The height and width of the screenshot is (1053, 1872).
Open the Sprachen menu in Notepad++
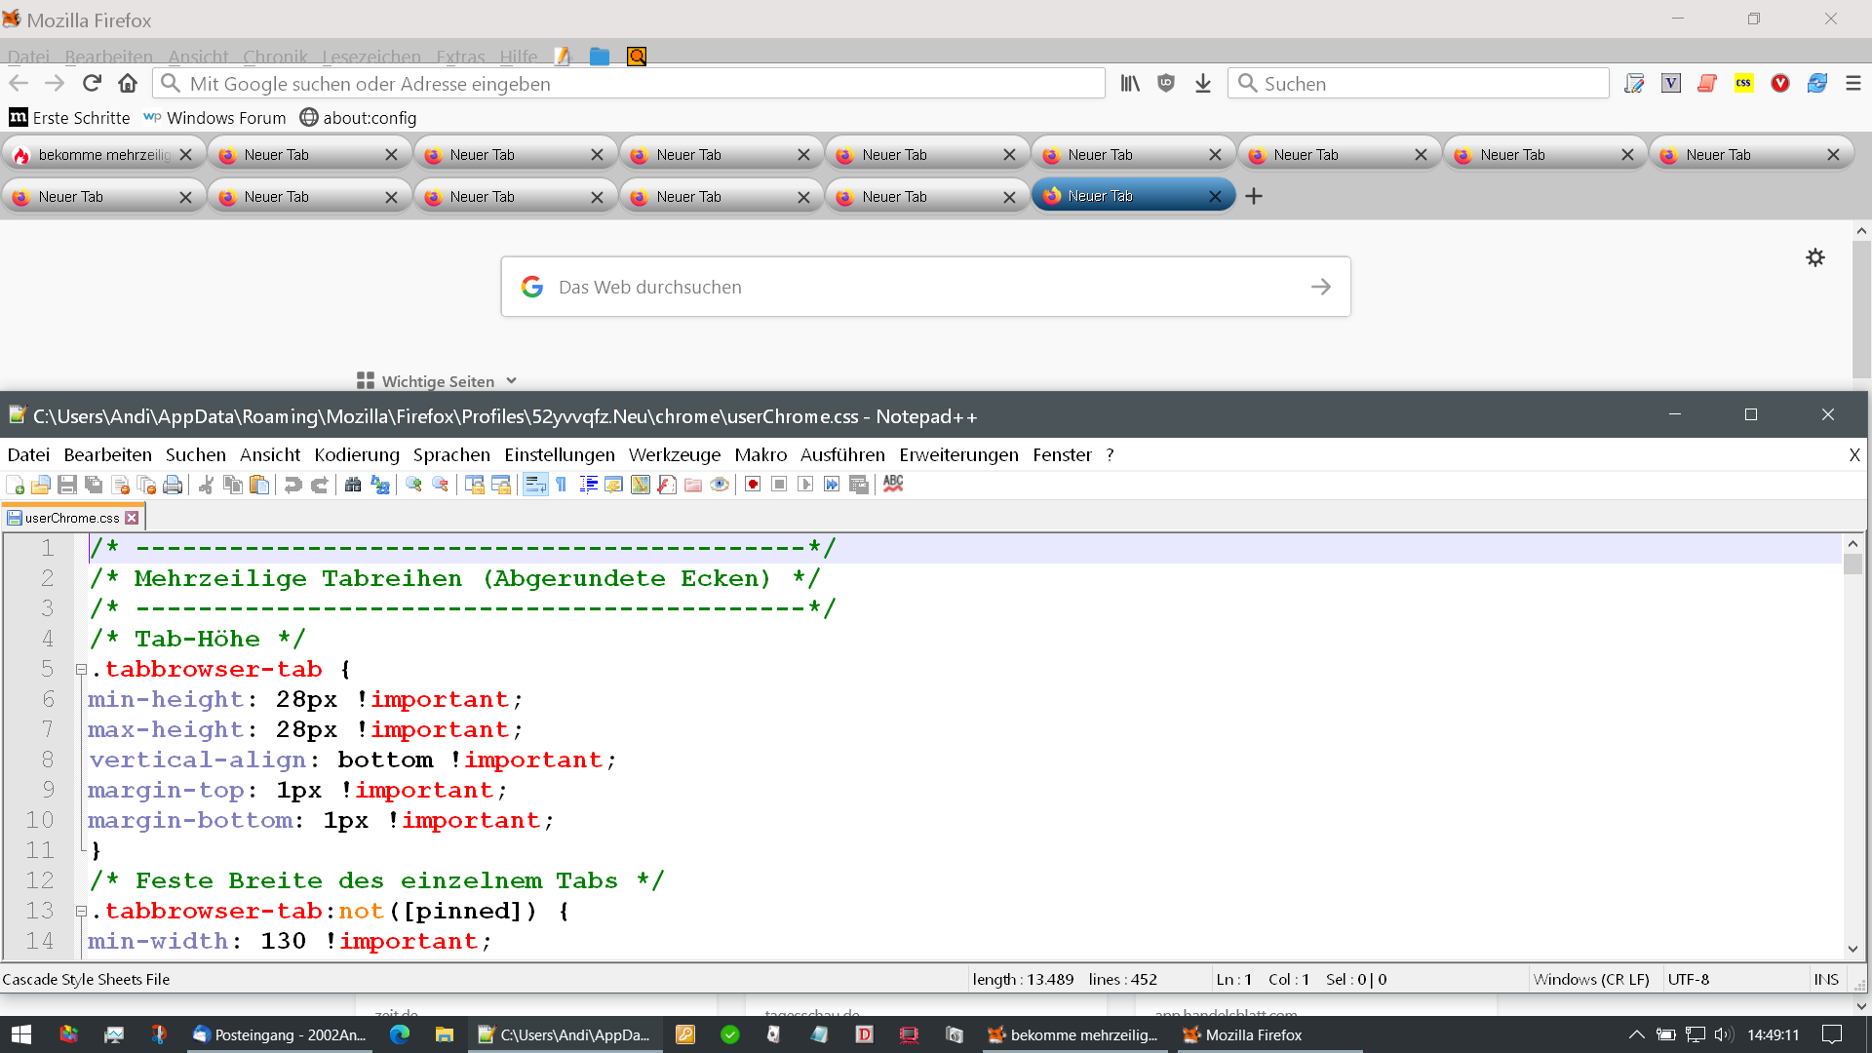click(451, 455)
